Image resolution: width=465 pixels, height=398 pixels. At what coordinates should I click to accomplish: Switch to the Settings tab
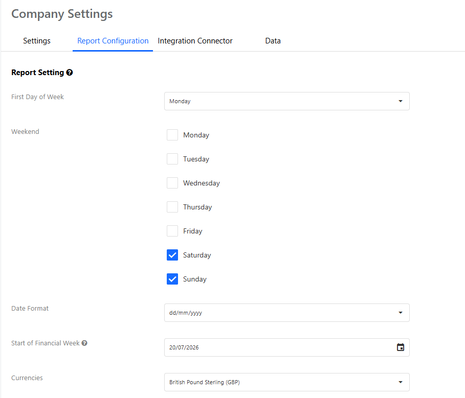(x=37, y=41)
